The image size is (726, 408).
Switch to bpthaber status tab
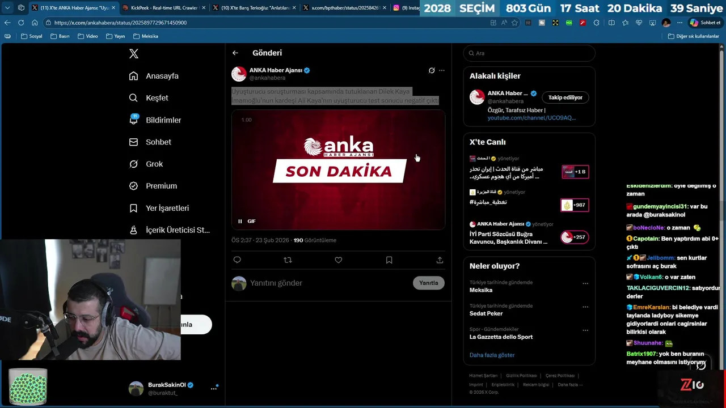(343, 8)
